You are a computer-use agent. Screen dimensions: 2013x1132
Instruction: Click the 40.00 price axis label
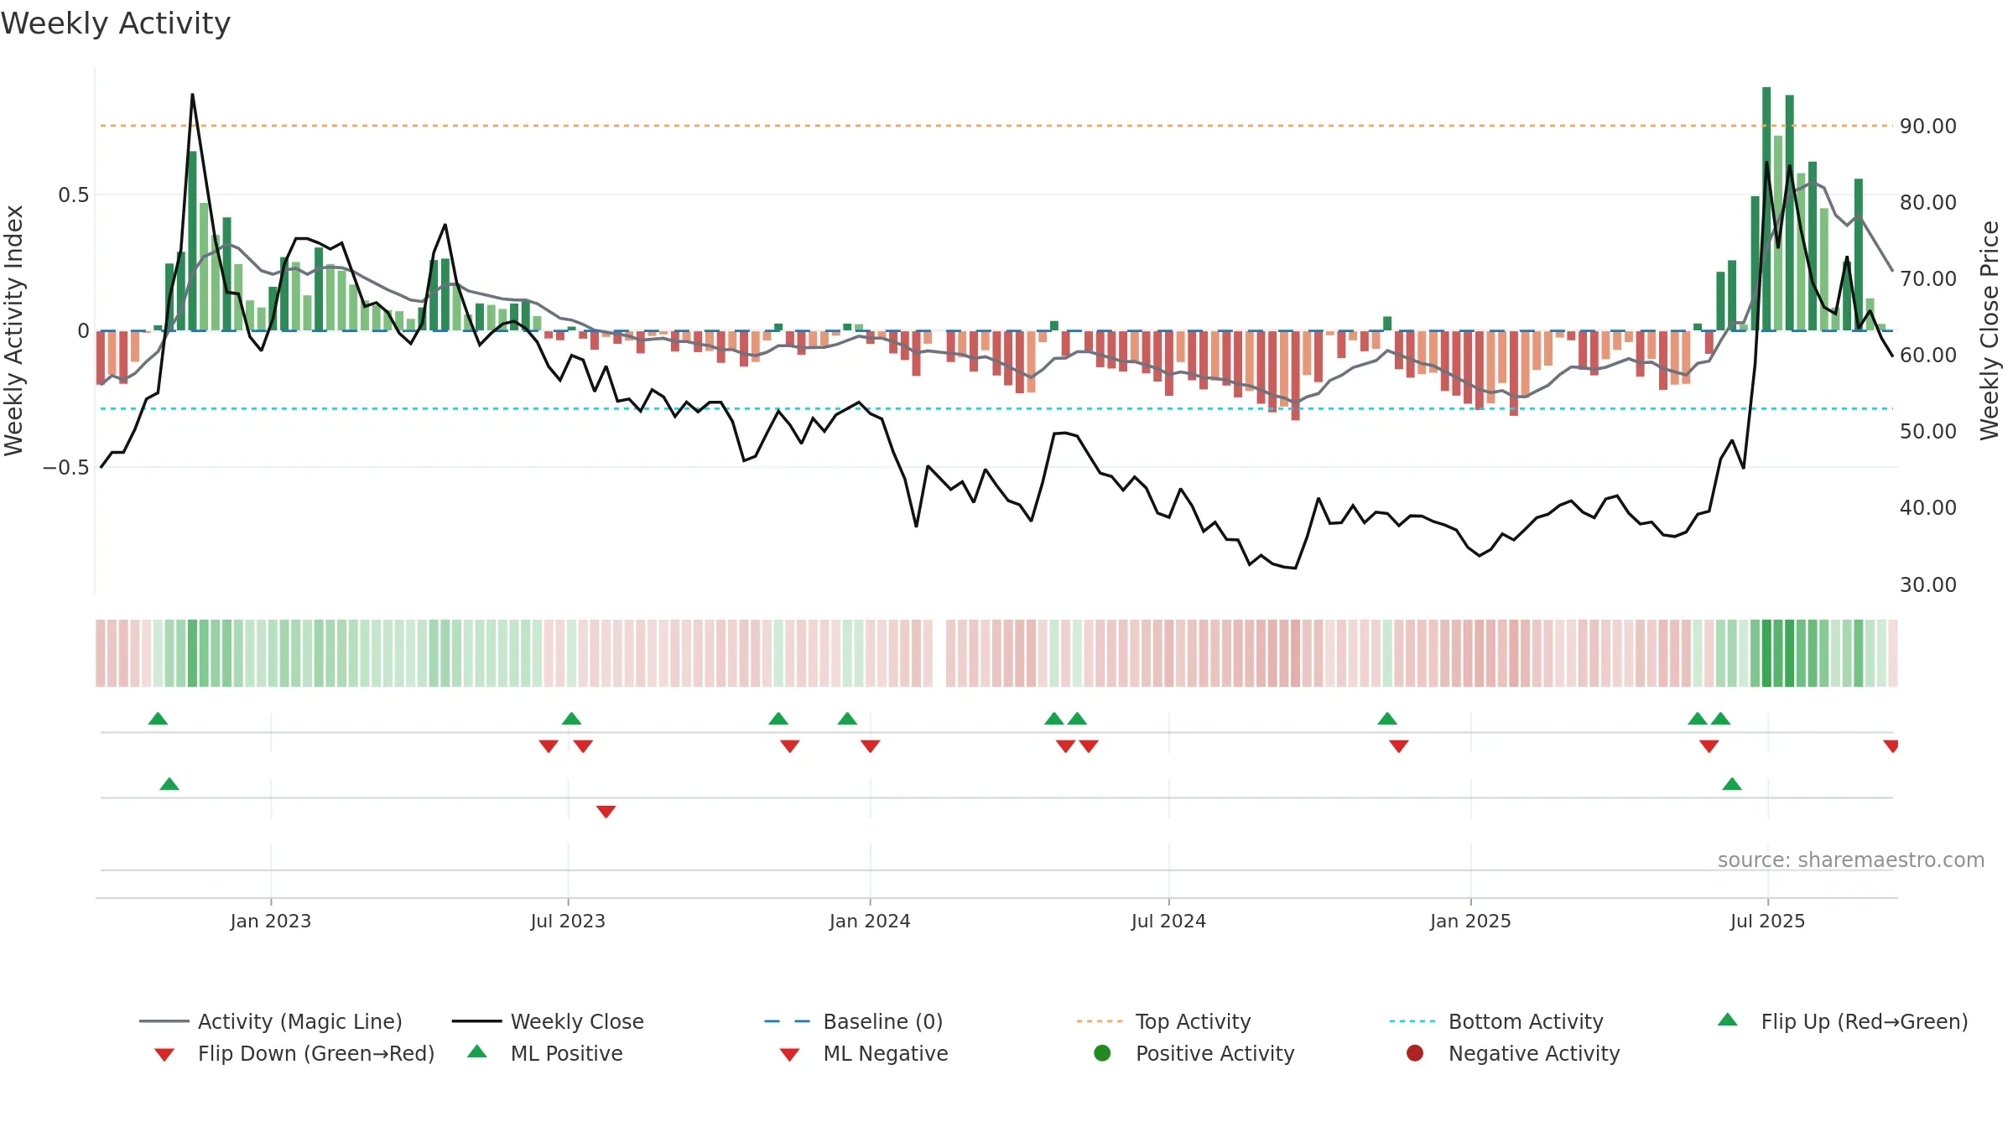pos(1928,508)
